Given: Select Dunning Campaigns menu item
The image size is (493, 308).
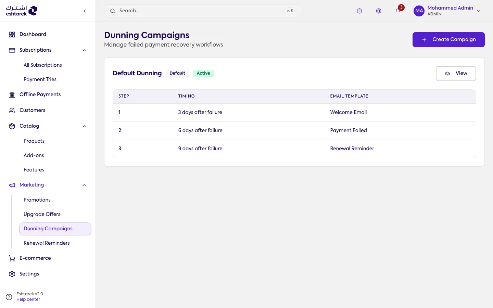Looking at the screenshot, I should (55, 229).
